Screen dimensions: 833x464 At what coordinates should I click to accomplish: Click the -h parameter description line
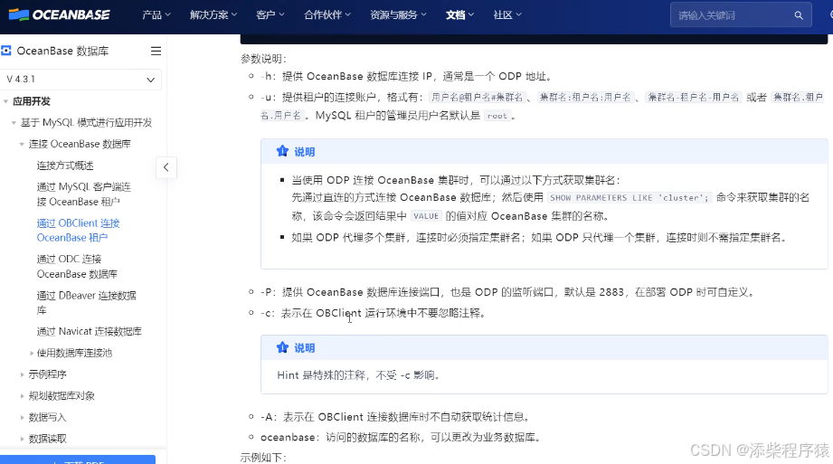click(x=408, y=77)
